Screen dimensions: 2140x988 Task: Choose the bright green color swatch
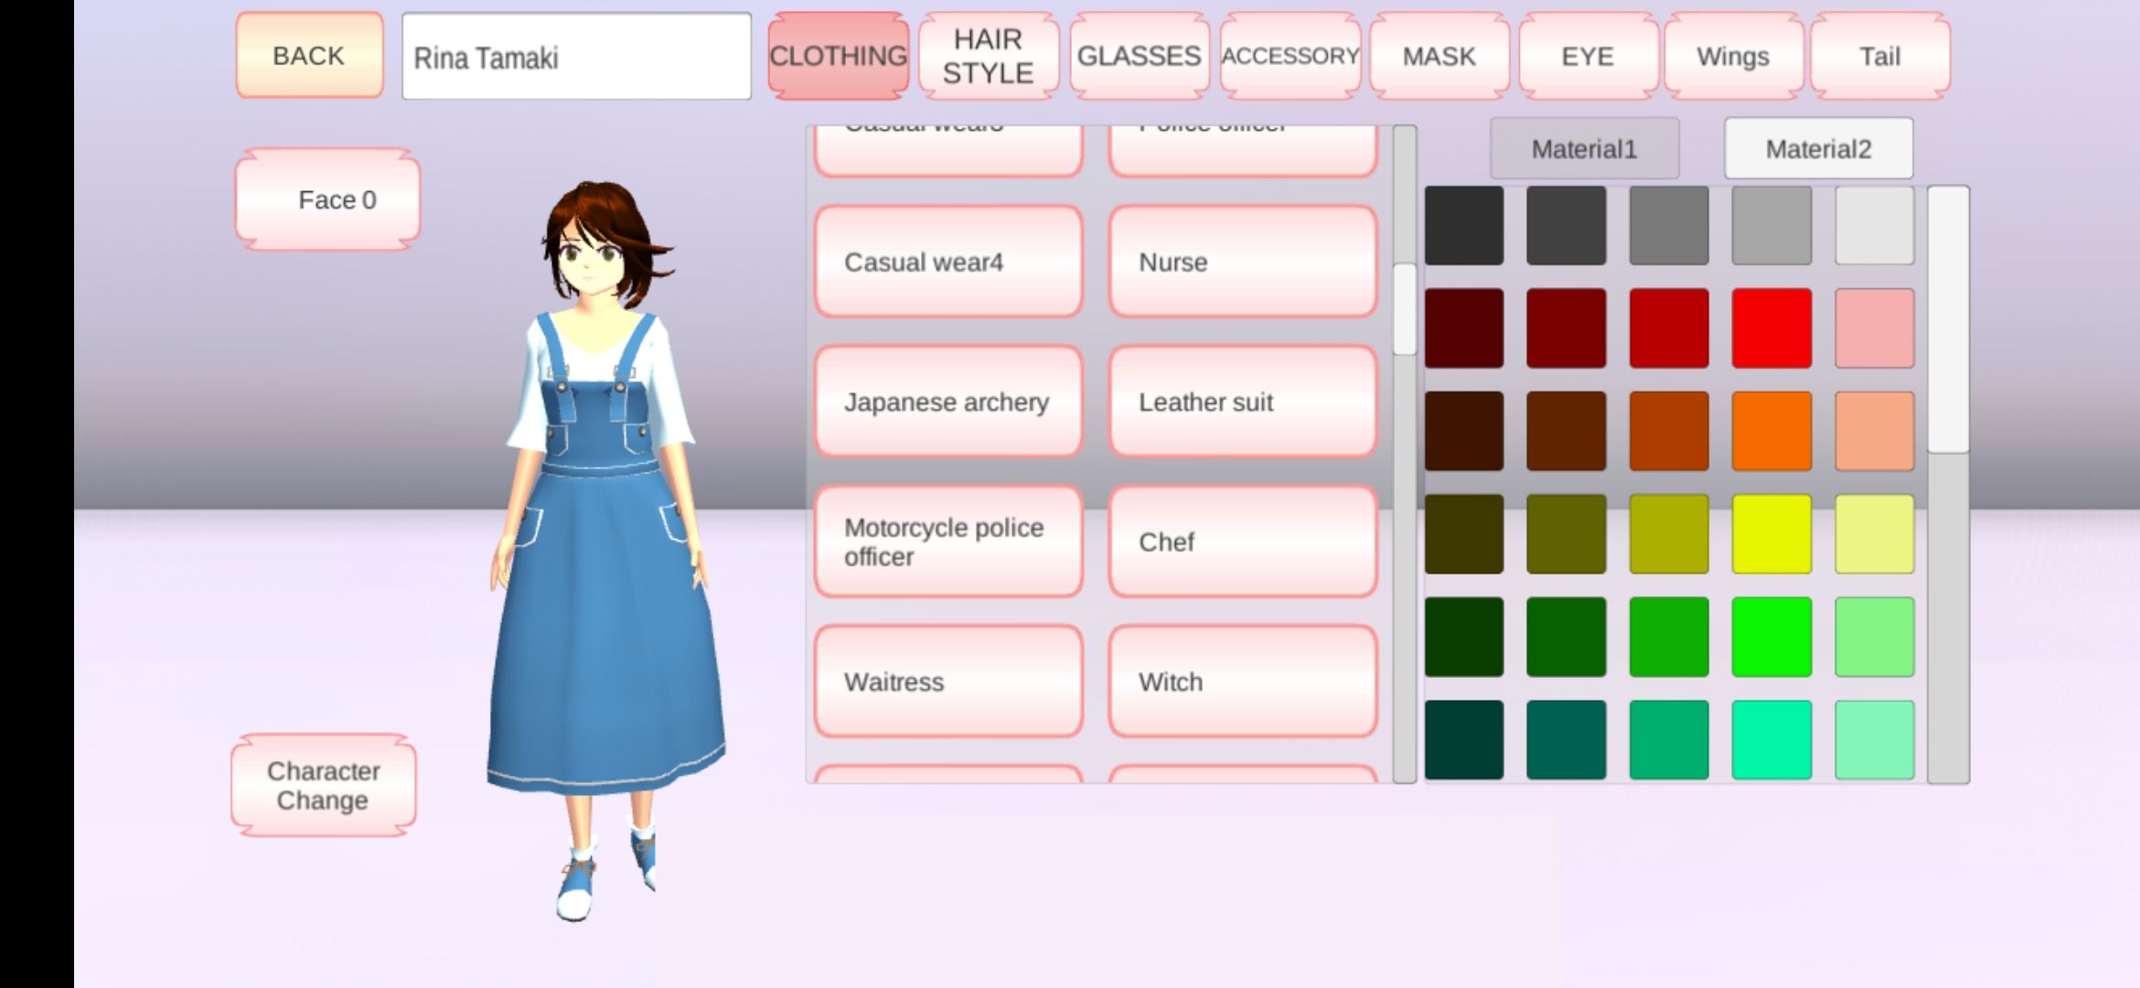(1771, 637)
